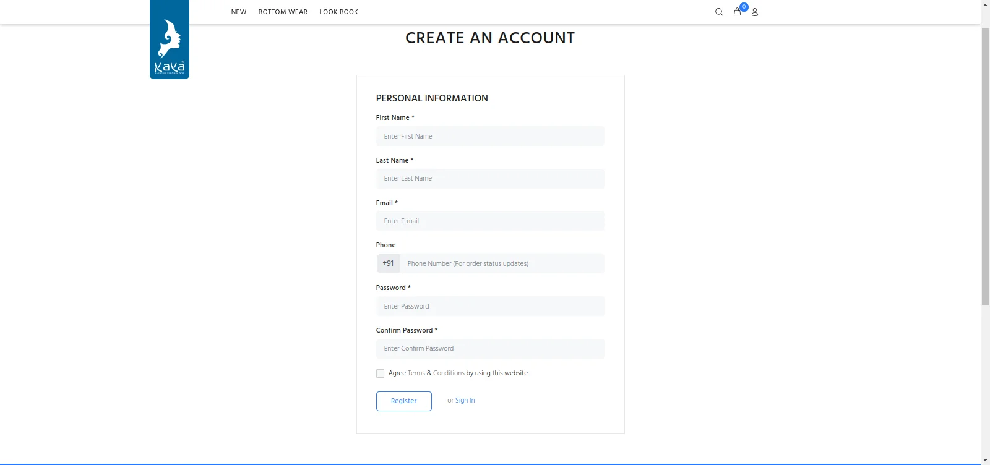Select the Enter Password field

coord(489,306)
